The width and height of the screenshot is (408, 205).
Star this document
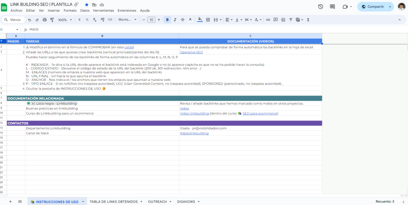pyautogui.click(x=87, y=4)
